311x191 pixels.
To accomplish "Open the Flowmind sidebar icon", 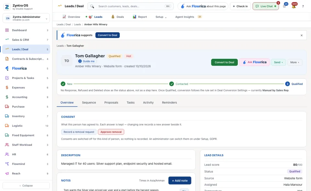I will coord(7,164).
